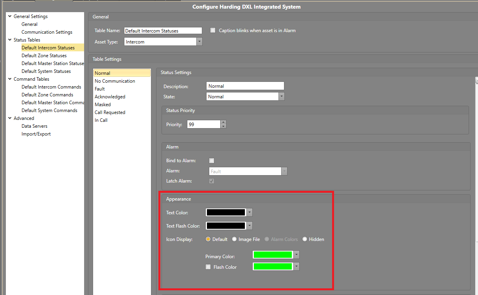Collapse the Status Tables tree node
This screenshot has height=295, width=478.
click(x=10, y=40)
